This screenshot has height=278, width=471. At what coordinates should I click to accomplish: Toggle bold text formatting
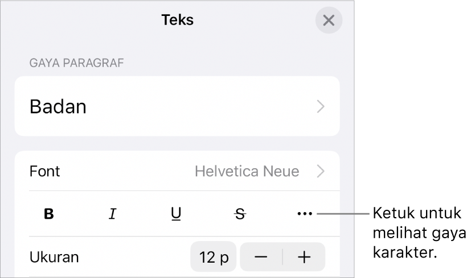click(48, 214)
